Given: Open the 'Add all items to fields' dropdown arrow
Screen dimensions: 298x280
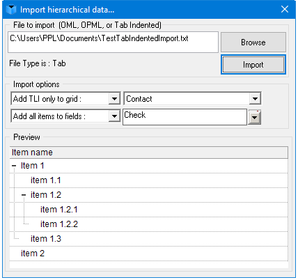Looking at the screenshot, I should pyautogui.click(x=114, y=116).
